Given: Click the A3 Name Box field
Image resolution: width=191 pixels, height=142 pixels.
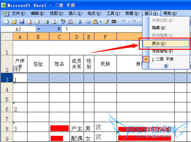Looking at the screenshot, I should pos(18,29).
